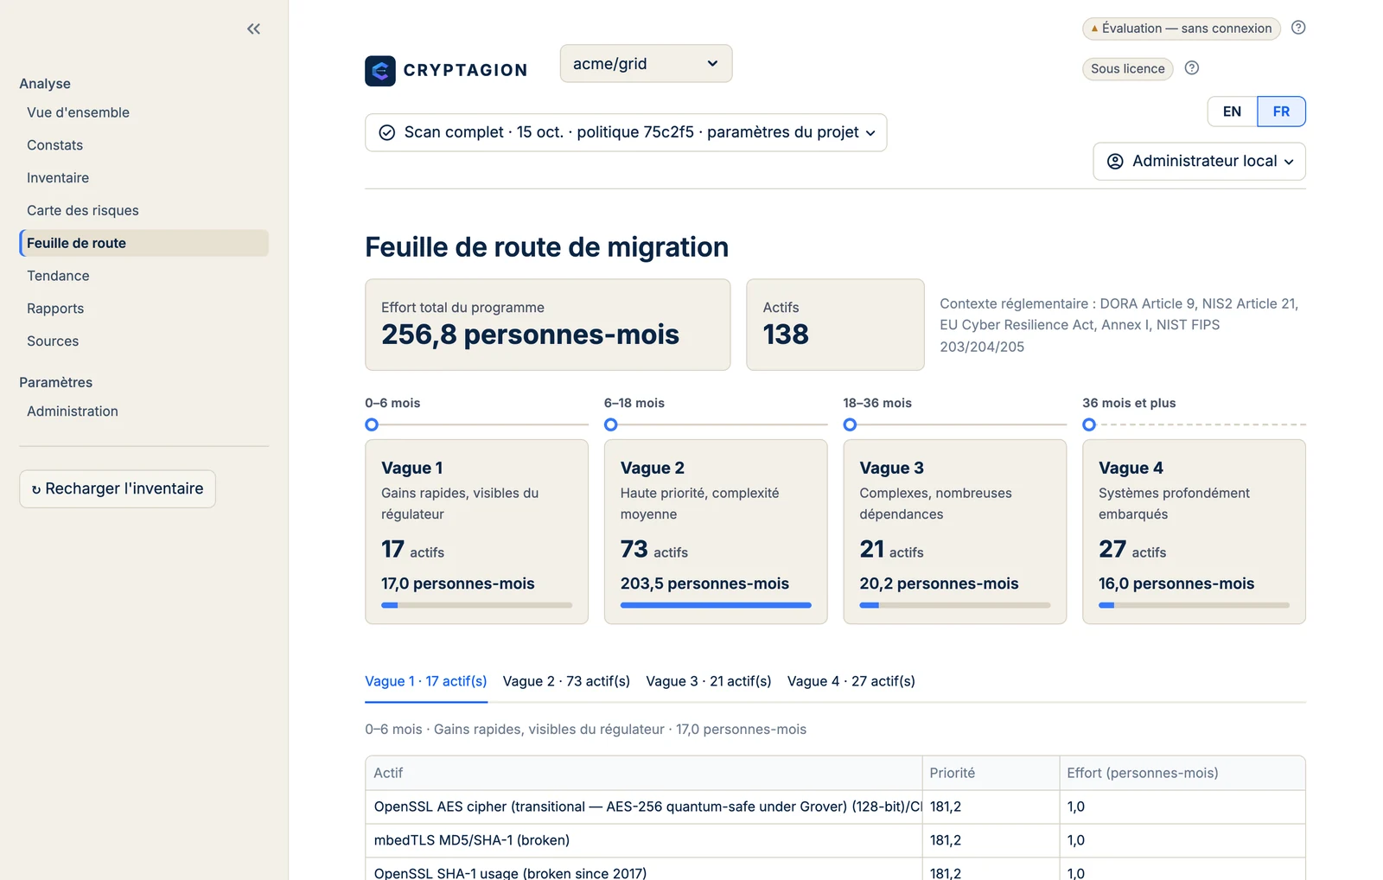Screen dimensions: 1383x880
Task: Click the reload icon in Recharger l'inventaire
Action: [36, 489]
